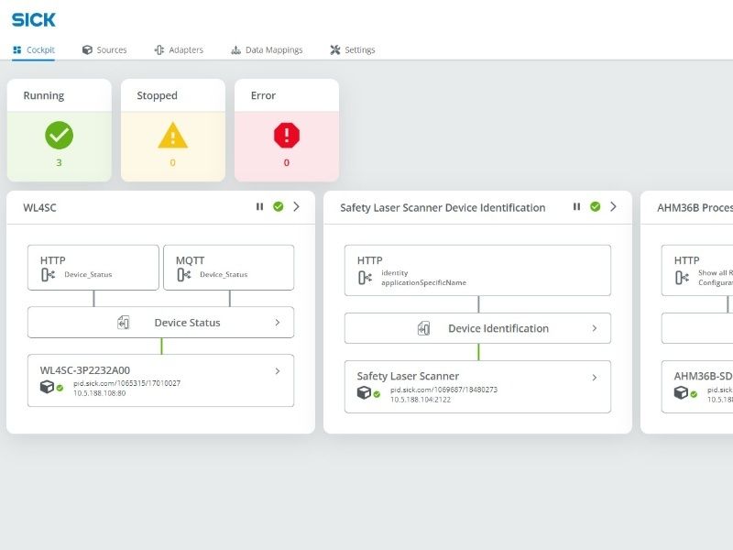Pause Safety Laser Scanner Device Identification
Image resolution: width=733 pixels, height=550 pixels.
pos(577,207)
